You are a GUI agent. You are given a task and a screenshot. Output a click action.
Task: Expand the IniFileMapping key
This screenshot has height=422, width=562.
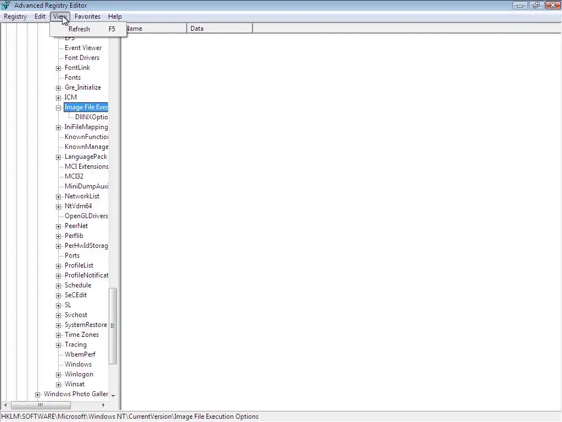[x=58, y=127]
